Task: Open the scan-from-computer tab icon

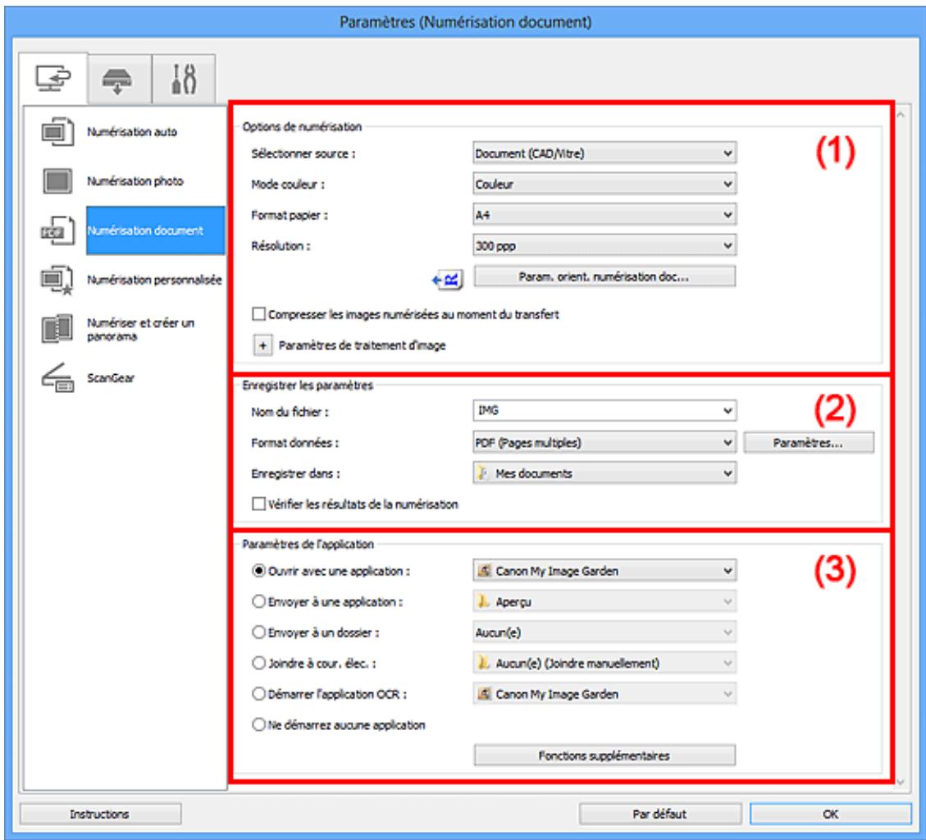Action: (x=53, y=79)
